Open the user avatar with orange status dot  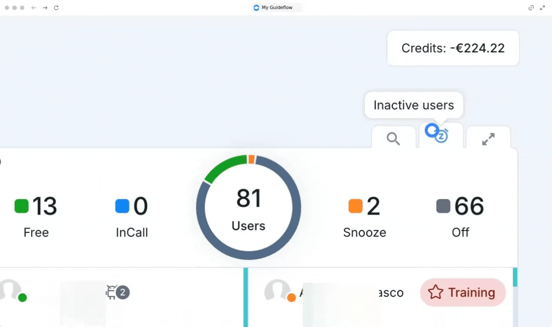pos(277,291)
